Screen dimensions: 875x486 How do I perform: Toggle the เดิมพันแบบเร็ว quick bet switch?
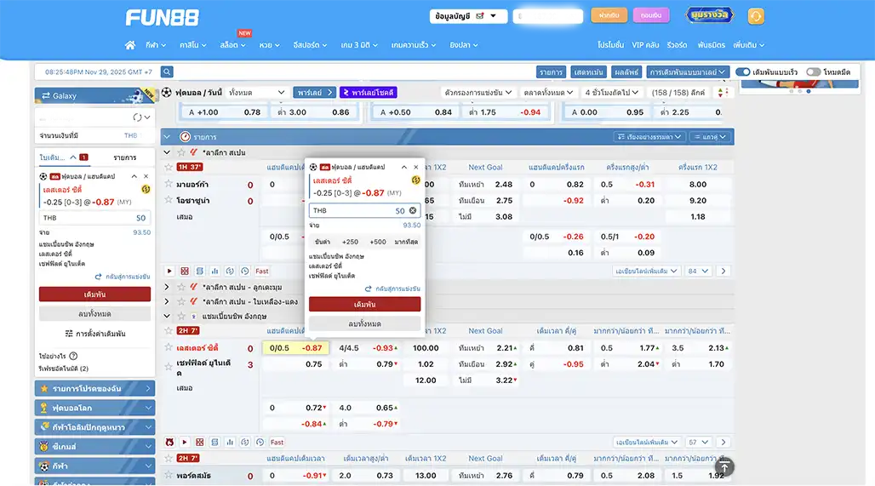point(743,72)
